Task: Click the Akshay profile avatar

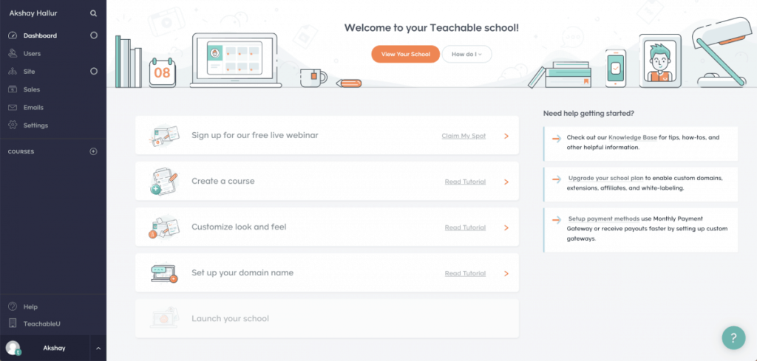Action: [x=13, y=348]
